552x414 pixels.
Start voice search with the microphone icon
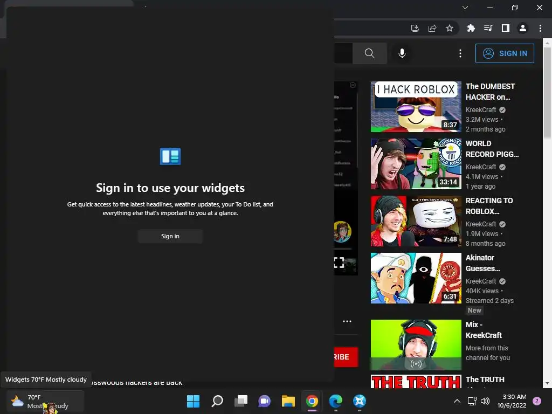click(402, 53)
